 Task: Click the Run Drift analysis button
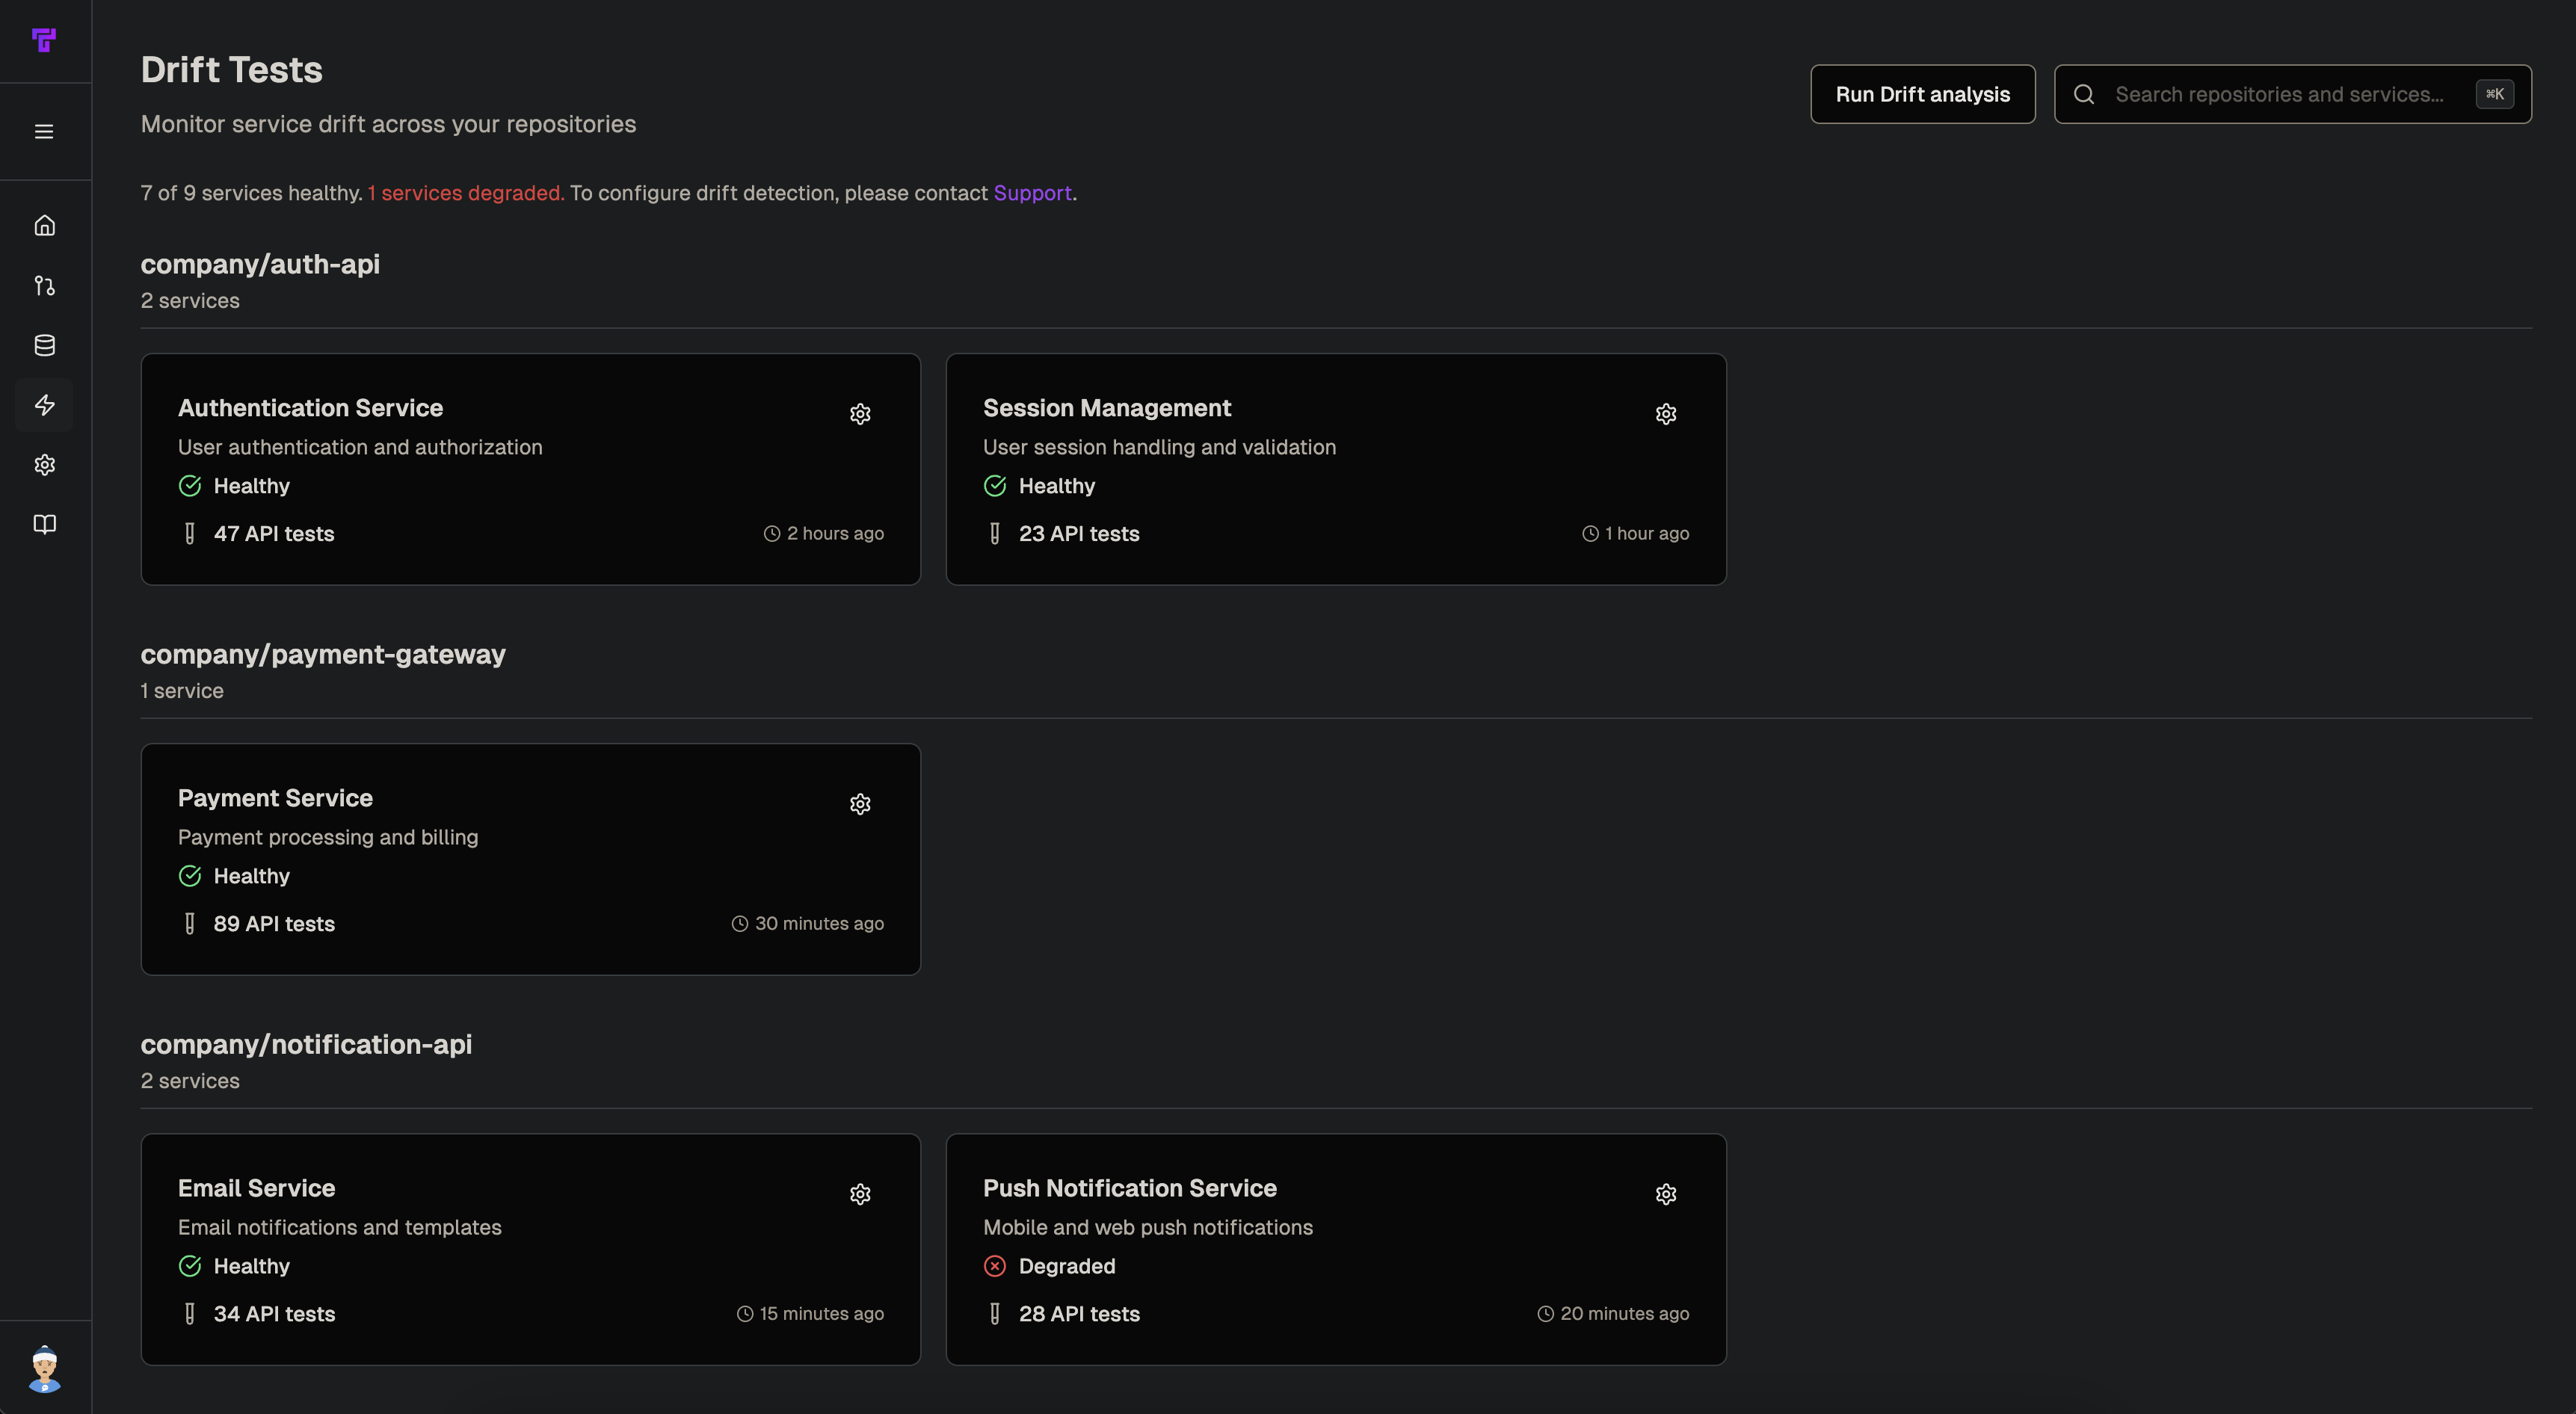point(1922,93)
